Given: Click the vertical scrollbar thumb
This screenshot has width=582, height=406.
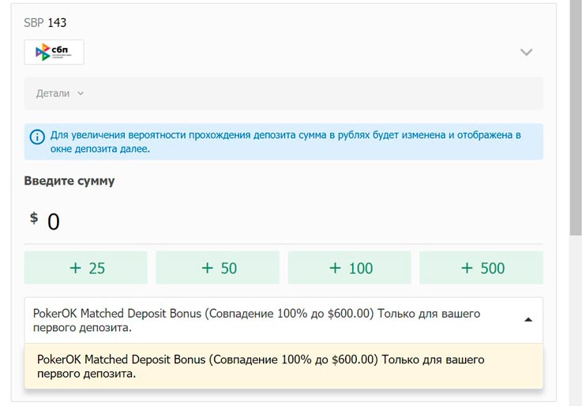Looking at the screenshot, I should tap(575, 118).
